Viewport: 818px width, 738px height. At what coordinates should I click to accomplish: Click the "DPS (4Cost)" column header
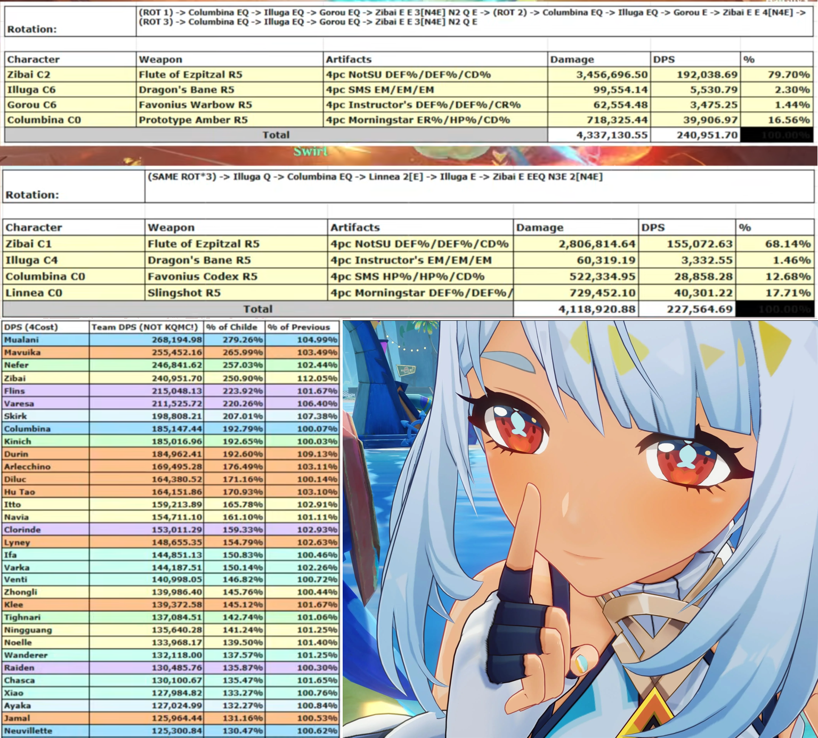(45, 327)
